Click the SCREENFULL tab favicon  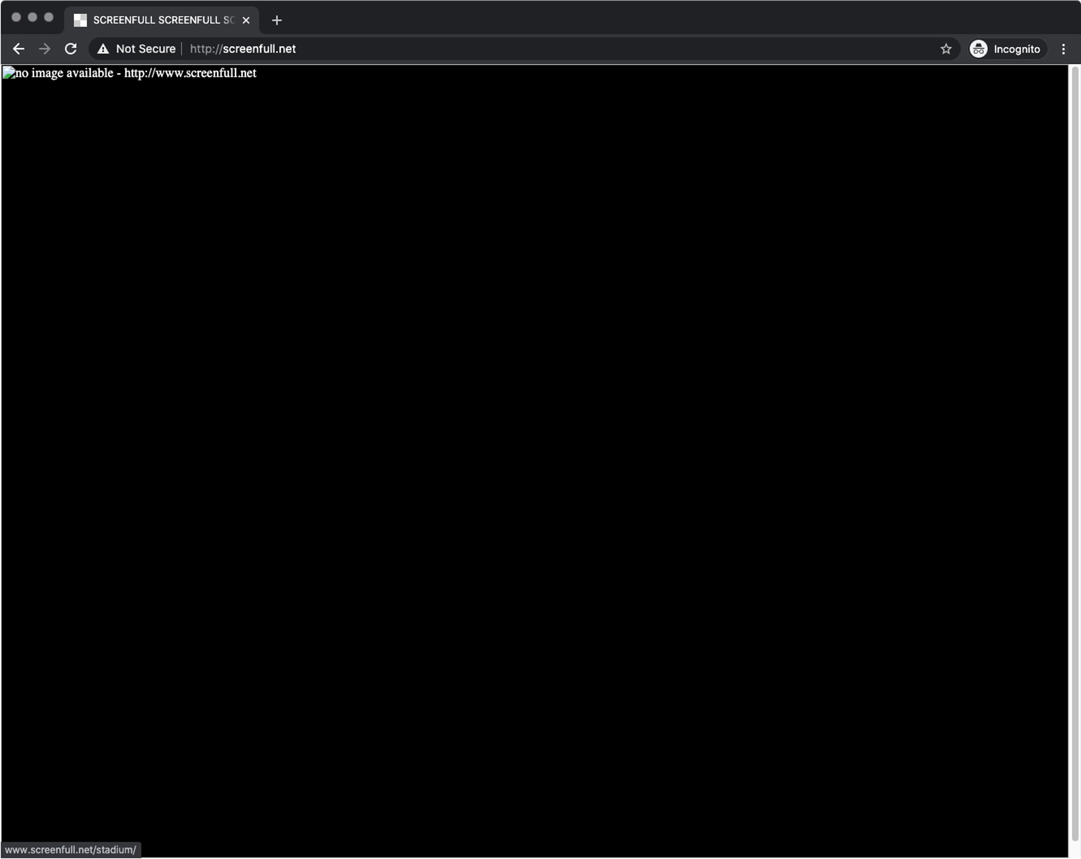click(x=80, y=20)
